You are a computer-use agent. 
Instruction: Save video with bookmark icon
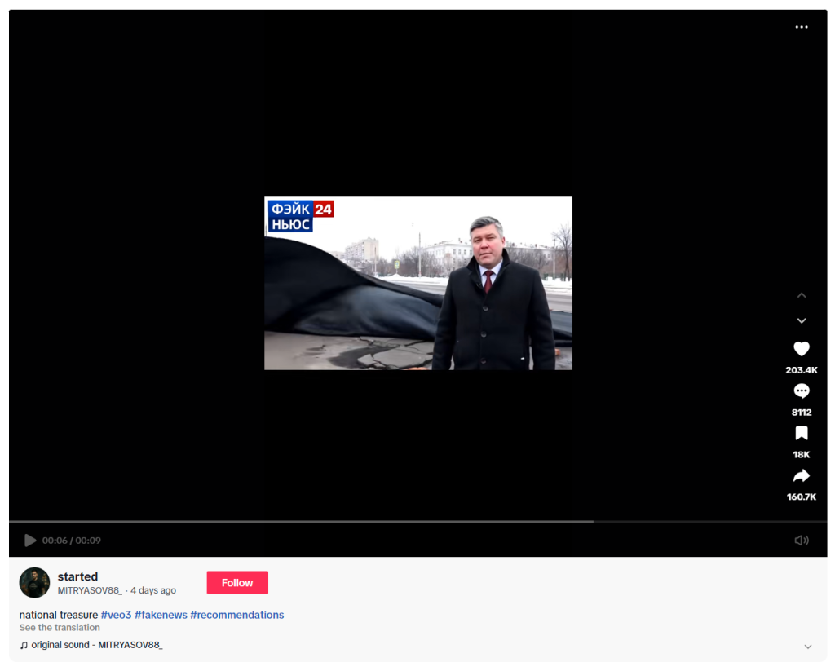point(801,434)
